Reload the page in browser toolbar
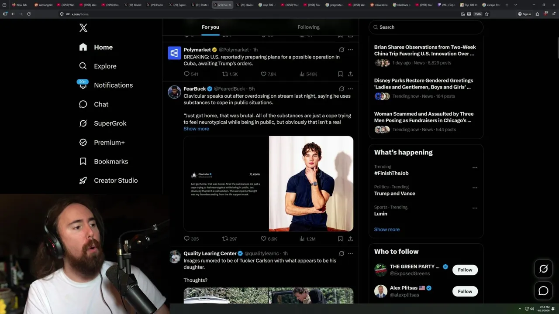Screen dimensions: 559x314 (x=29, y=14)
